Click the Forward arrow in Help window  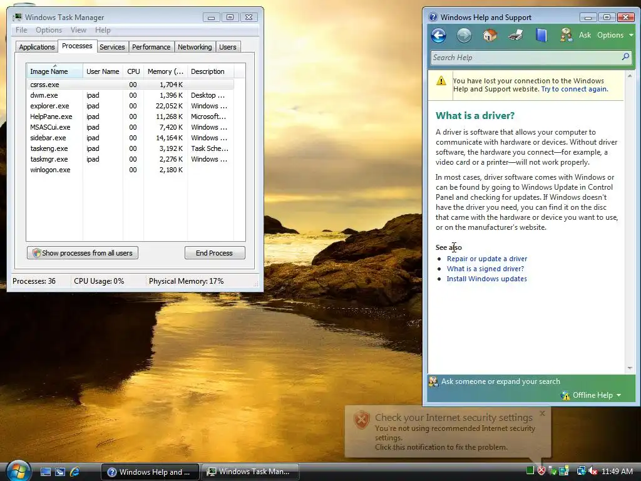464,36
